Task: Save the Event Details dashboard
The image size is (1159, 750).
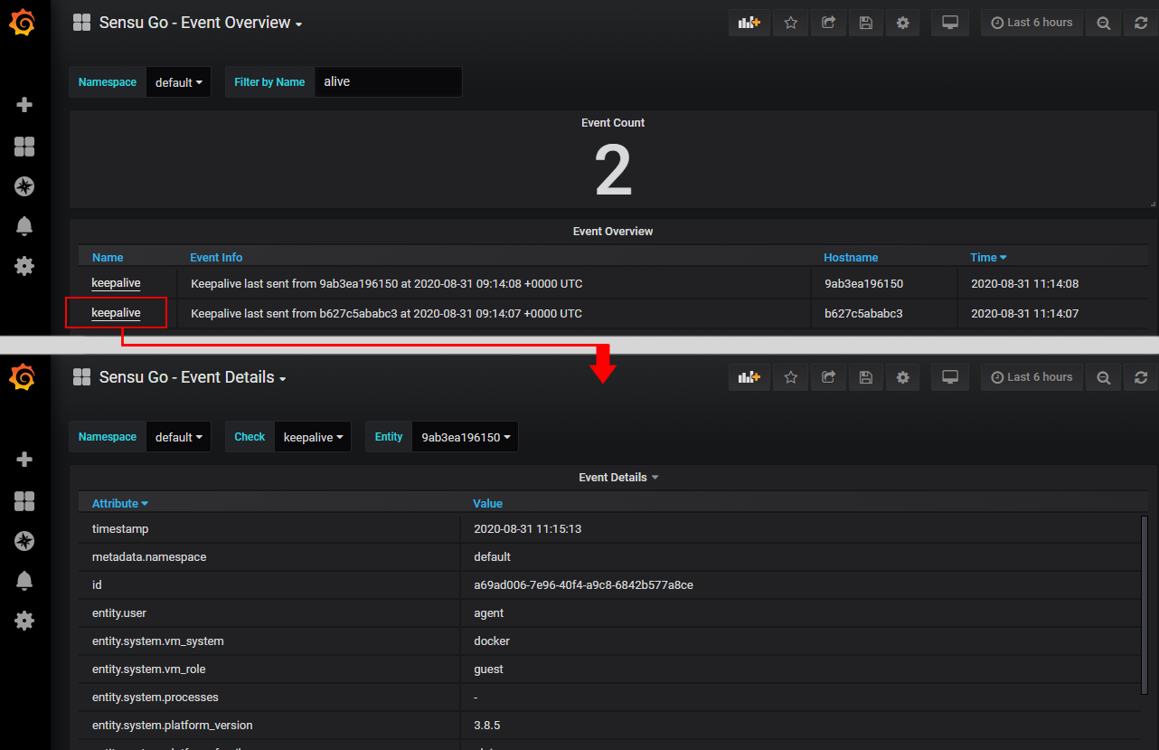Action: [865, 377]
